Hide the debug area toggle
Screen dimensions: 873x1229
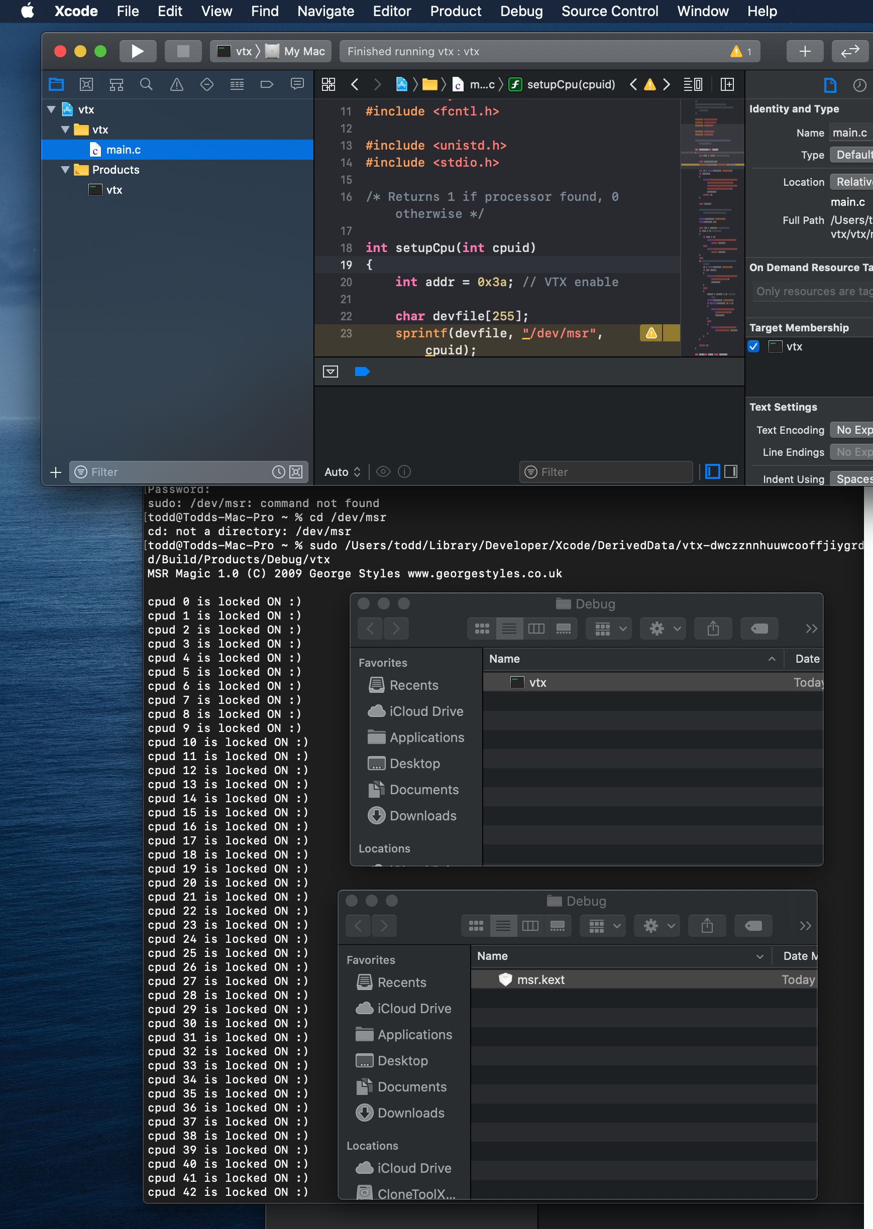point(331,371)
